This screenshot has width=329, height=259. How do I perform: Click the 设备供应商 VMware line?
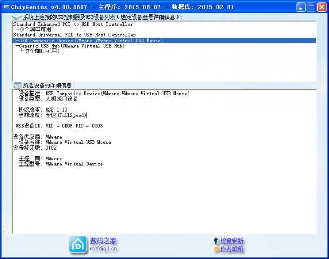[x=38, y=137]
